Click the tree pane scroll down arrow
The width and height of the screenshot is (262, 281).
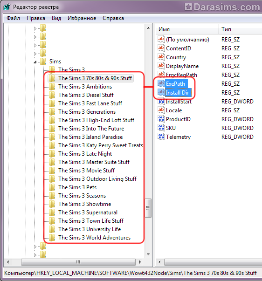coord(148,254)
